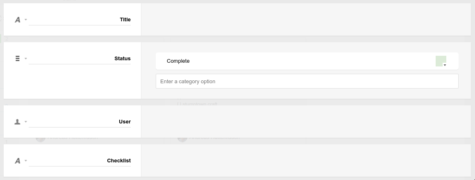This screenshot has height=180, width=475.
Task: Open the field type arrow for Title
Action: click(x=26, y=20)
